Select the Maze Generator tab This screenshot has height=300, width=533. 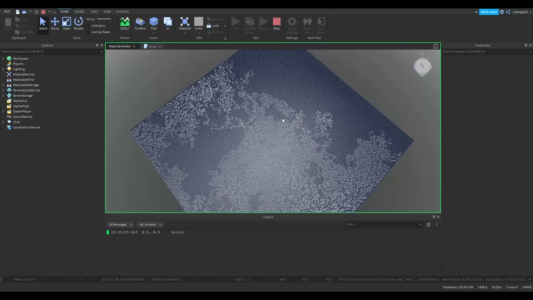(x=120, y=46)
